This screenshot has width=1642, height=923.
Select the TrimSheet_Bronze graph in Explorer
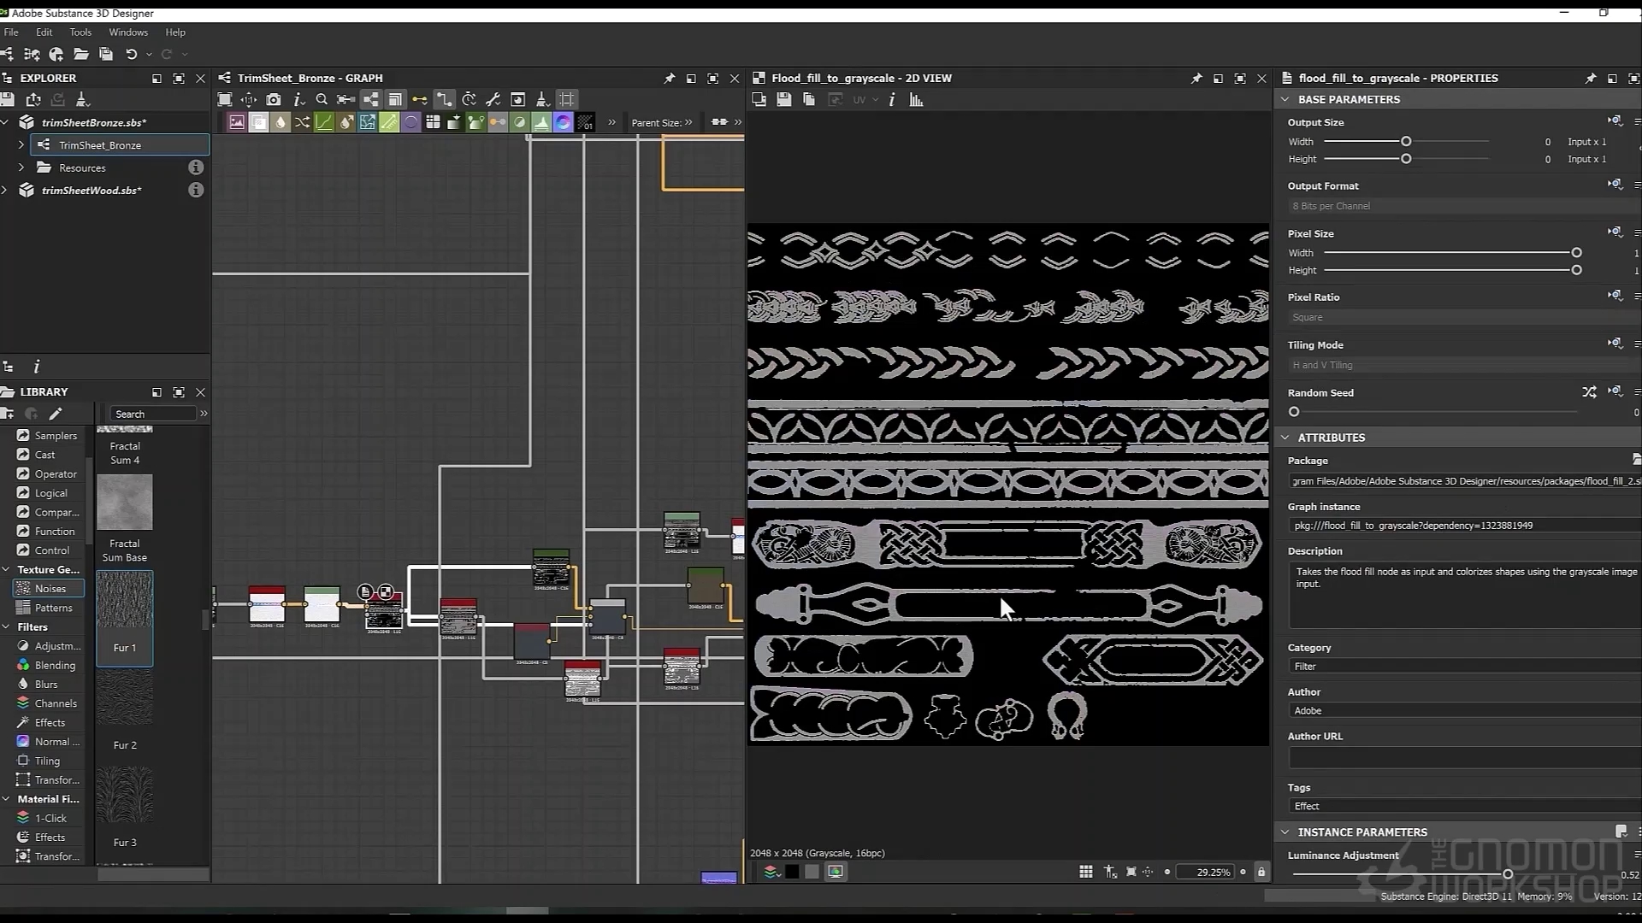(100, 145)
